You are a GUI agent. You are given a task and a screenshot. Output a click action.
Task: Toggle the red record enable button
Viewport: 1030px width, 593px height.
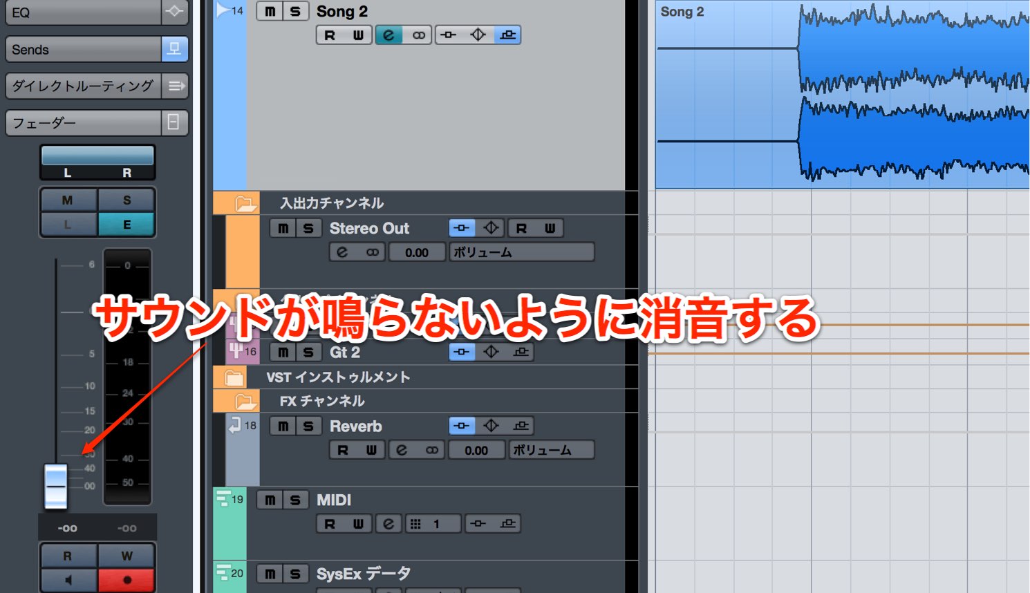tap(127, 580)
